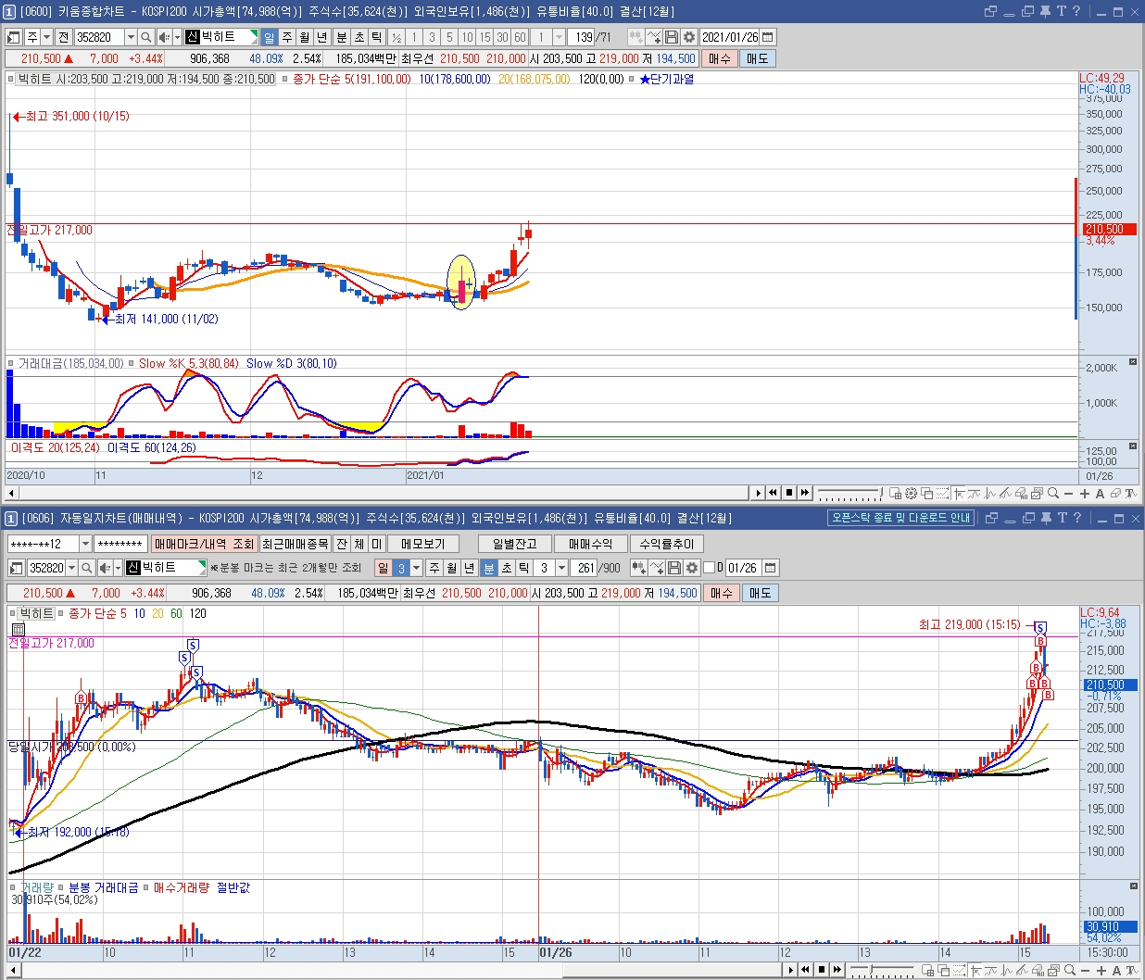This screenshot has height=980, width=1145.
Task: Click fast-forward button below upper chart
Action: [805, 493]
